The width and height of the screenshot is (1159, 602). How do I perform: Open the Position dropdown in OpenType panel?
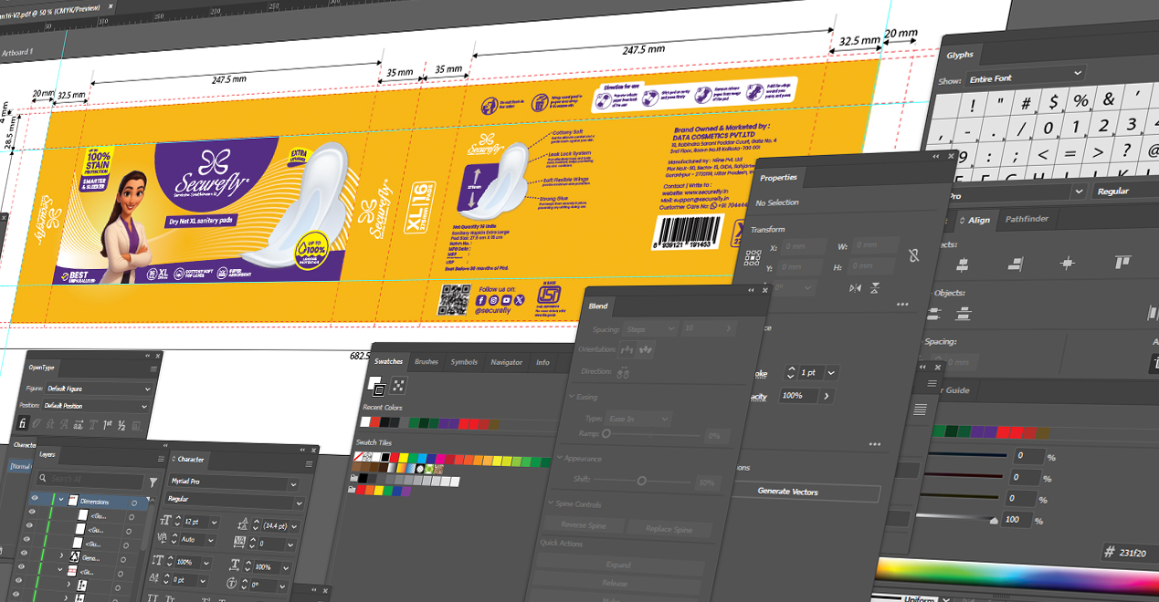click(x=95, y=406)
